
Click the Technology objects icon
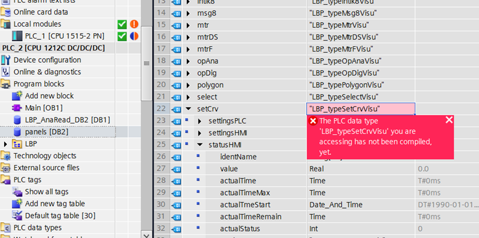(6, 156)
